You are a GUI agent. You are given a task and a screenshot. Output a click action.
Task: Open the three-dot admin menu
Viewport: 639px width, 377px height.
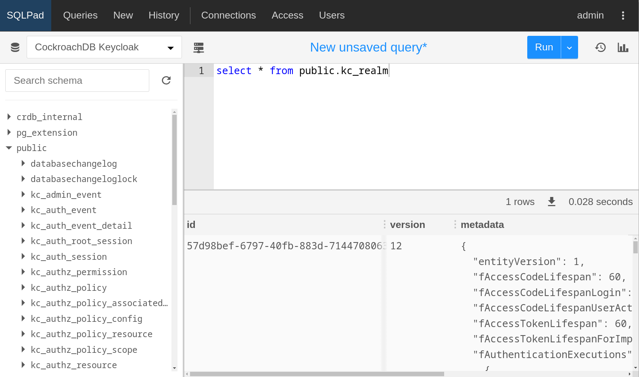[623, 15]
